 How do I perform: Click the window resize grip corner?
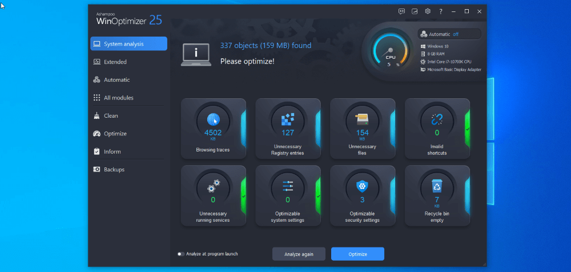[484, 264]
